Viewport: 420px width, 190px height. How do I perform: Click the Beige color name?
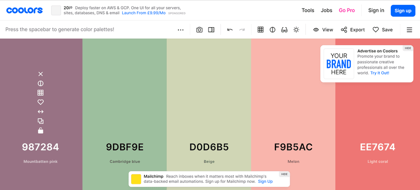click(x=209, y=162)
